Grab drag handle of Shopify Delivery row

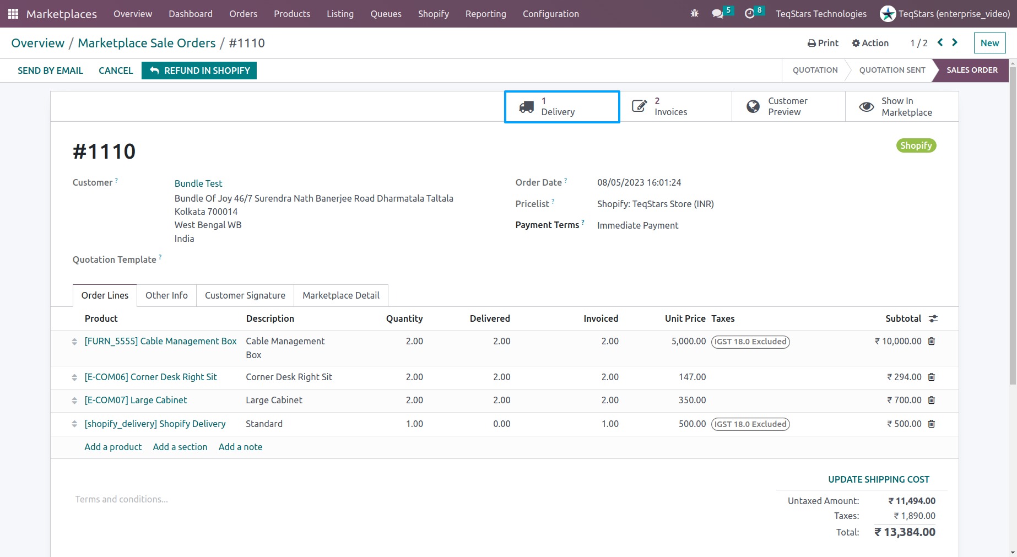coord(74,424)
